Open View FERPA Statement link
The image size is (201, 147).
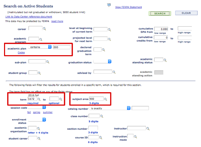[x=128, y=7]
